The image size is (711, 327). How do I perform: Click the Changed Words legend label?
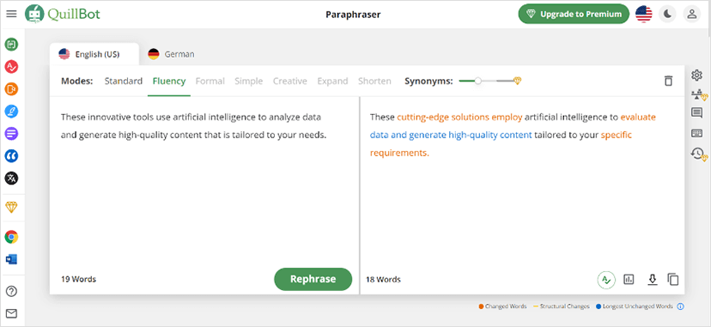pos(506,306)
